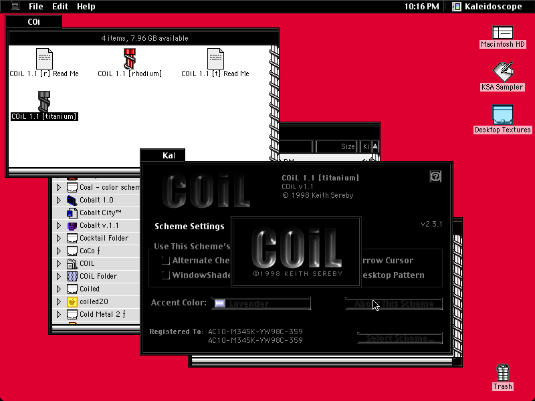Click the Ki column header in list window

point(366,146)
